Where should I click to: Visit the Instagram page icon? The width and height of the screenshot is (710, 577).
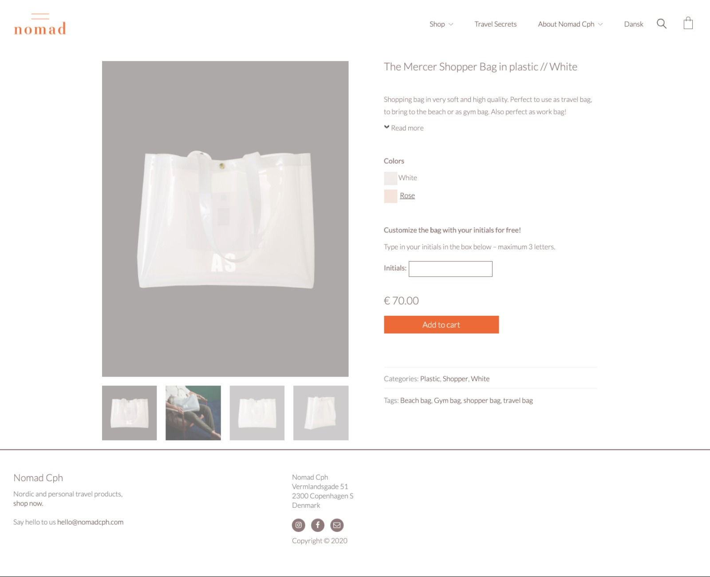299,525
